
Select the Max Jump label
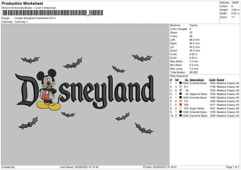[177, 69]
